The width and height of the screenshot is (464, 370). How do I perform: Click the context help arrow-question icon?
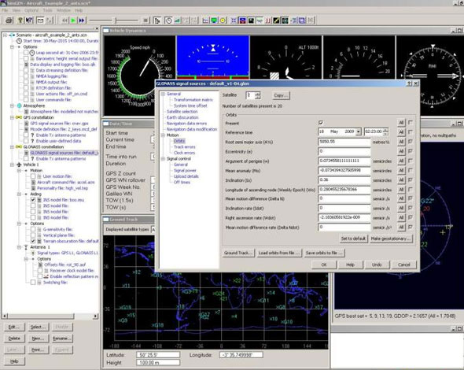pyautogui.click(x=28, y=20)
